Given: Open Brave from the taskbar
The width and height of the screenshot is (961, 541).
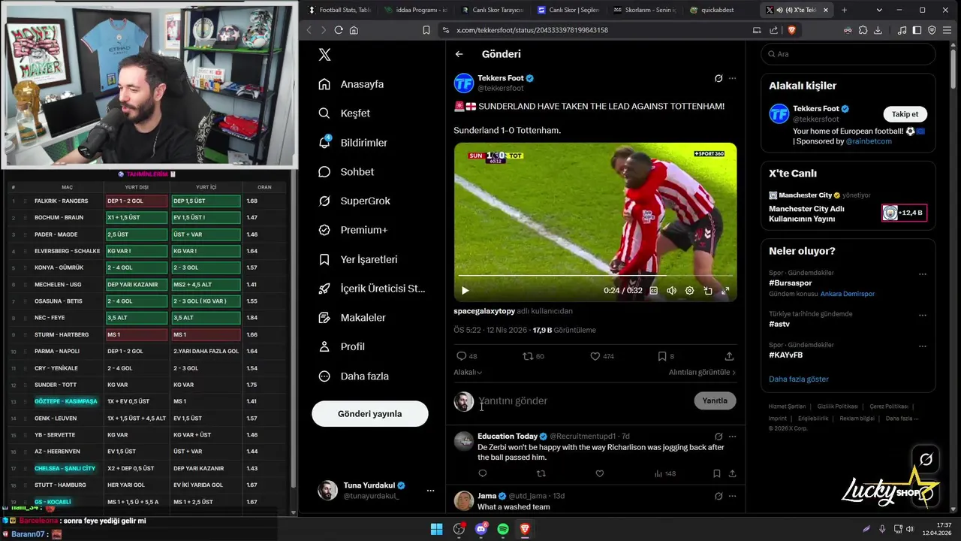Looking at the screenshot, I should coord(525,529).
